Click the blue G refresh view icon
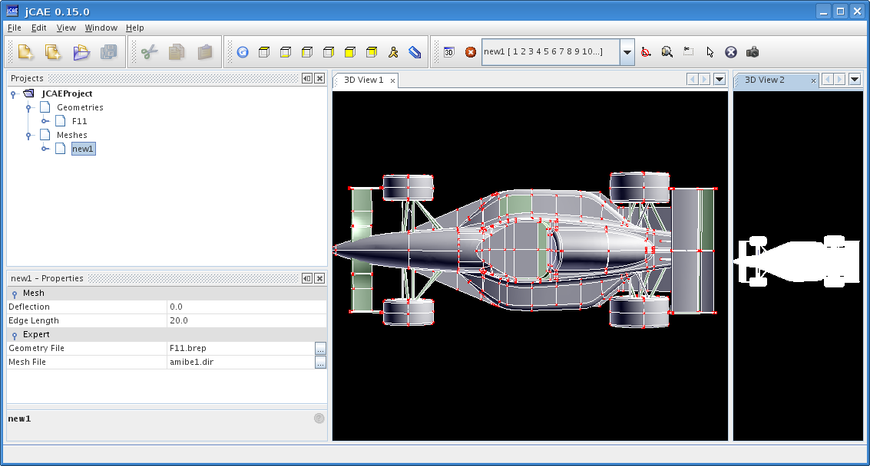Viewport: 870px width, 466px height. (x=243, y=52)
